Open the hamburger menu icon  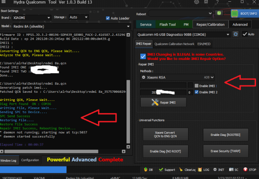pyautogui.click(x=3, y=2)
